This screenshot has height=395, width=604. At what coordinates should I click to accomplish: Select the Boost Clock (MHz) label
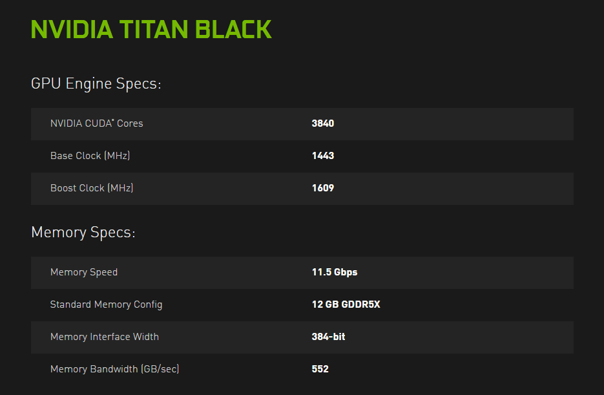(92, 188)
